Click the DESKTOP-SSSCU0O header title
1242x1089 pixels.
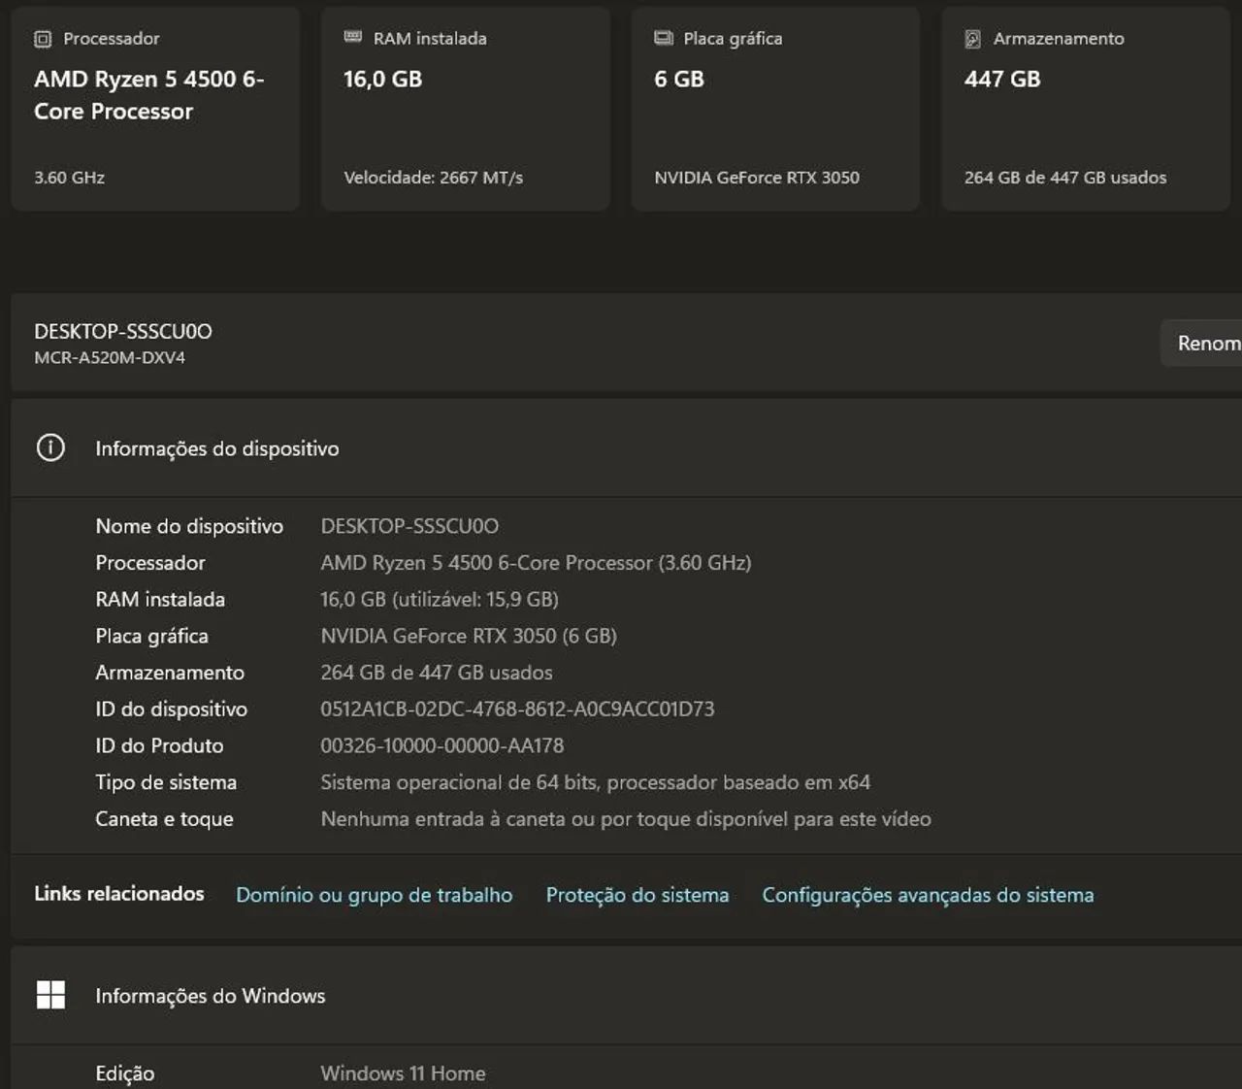[x=123, y=331]
